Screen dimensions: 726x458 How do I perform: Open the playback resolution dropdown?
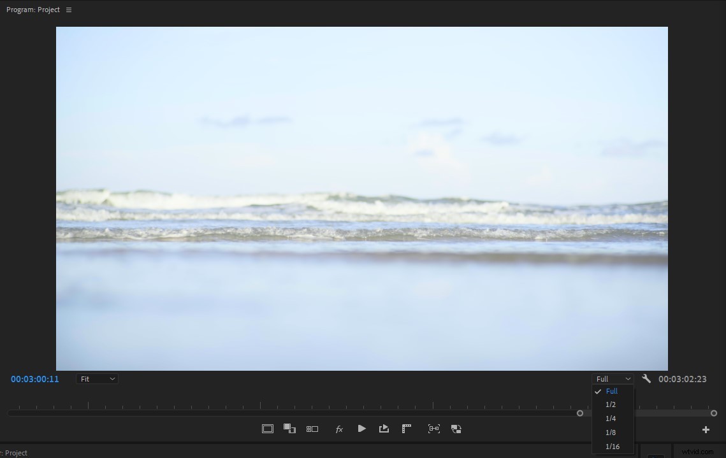click(613, 378)
